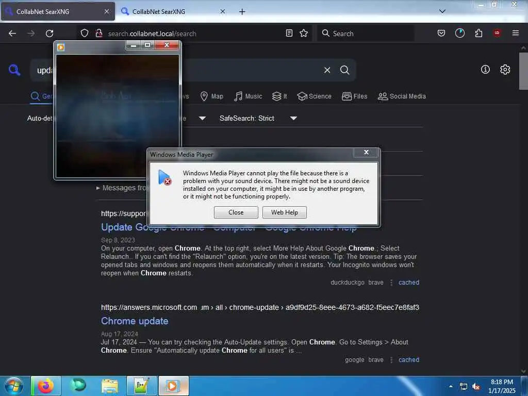This screenshot has height=396, width=528.
Task: Open the Firefox hamburger menu
Action: coord(516,33)
